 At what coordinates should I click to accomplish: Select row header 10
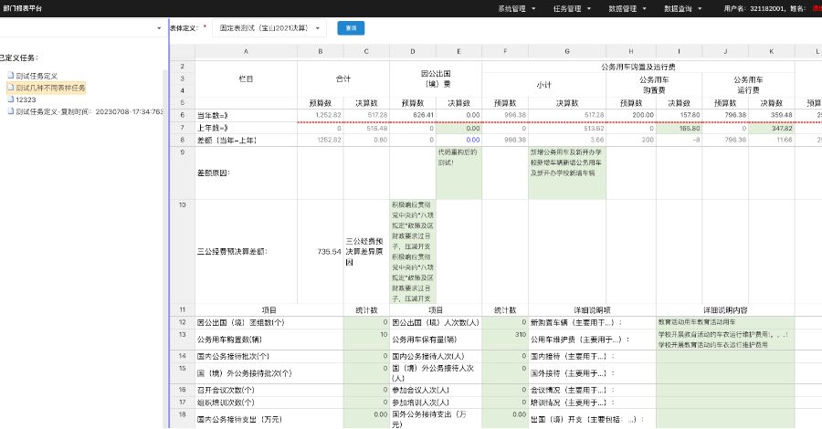click(183, 251)
